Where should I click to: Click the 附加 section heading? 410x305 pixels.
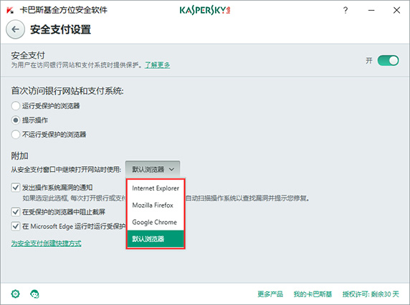[19, 155]
